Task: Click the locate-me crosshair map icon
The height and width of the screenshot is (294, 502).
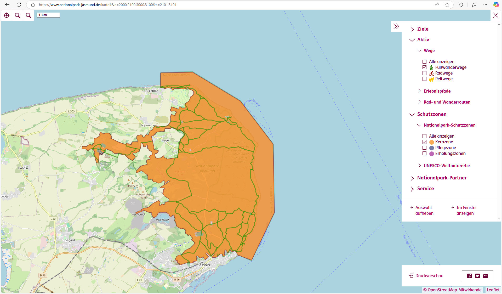Action: pos(7,15)
